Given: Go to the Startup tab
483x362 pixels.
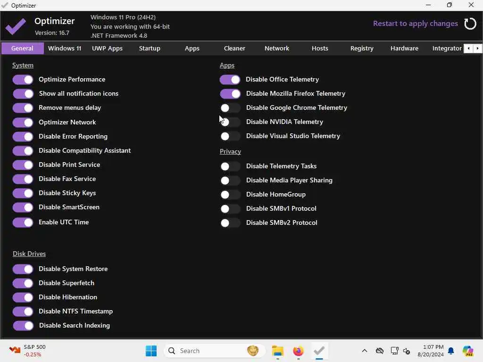Looking at the screenshot, I should pos(150,49).
